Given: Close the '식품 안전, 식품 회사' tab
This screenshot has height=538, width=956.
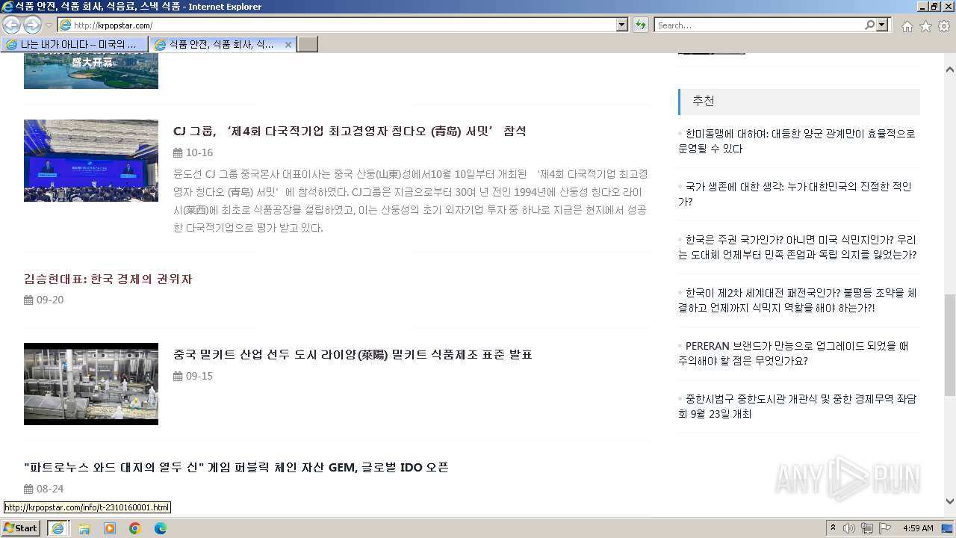Looking at the screenshot, I should [288, 44].
